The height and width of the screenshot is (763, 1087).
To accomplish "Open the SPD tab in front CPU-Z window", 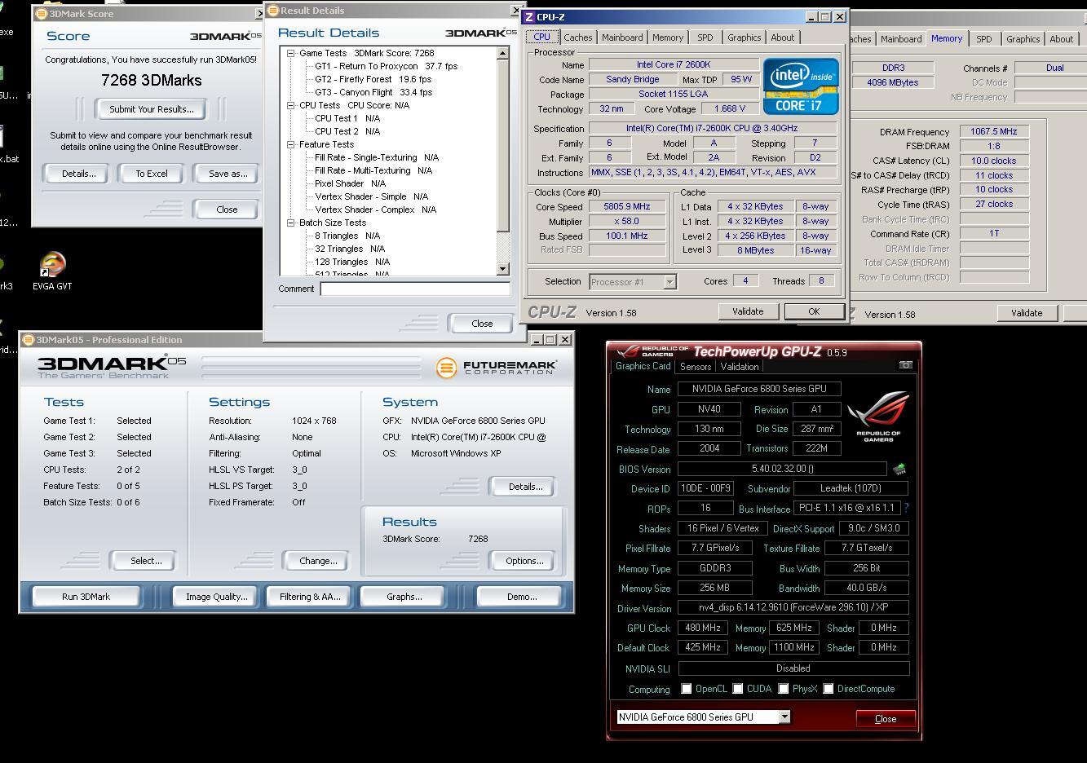I will click(705, 37).
